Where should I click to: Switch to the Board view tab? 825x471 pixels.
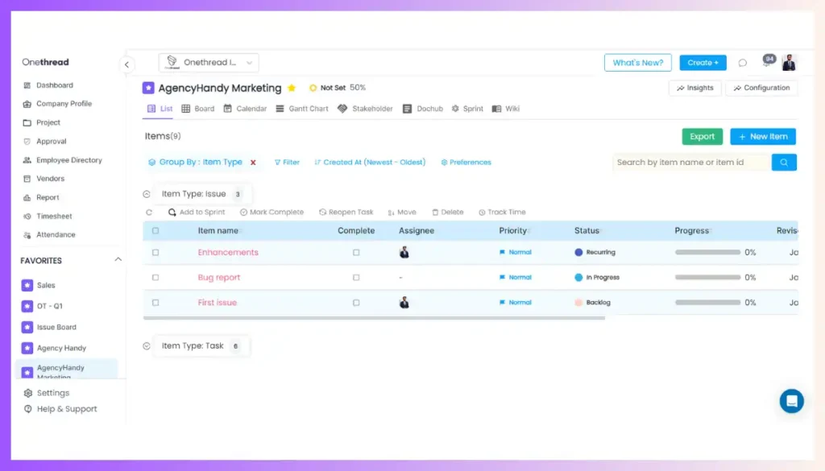[x=198, y=109]
